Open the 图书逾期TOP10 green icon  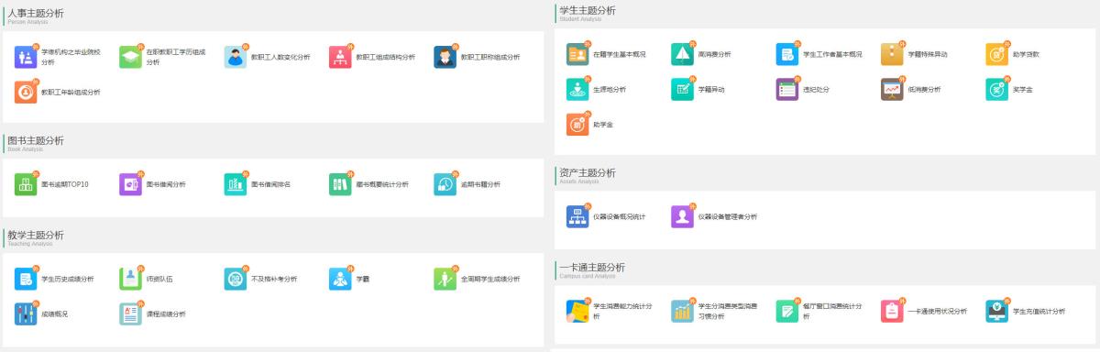click(x=26, y=184)
